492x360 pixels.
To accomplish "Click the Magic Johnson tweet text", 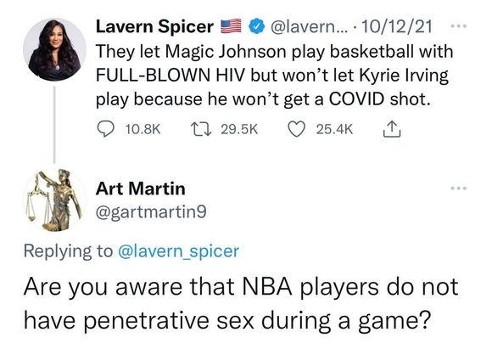I will (275, 76).
